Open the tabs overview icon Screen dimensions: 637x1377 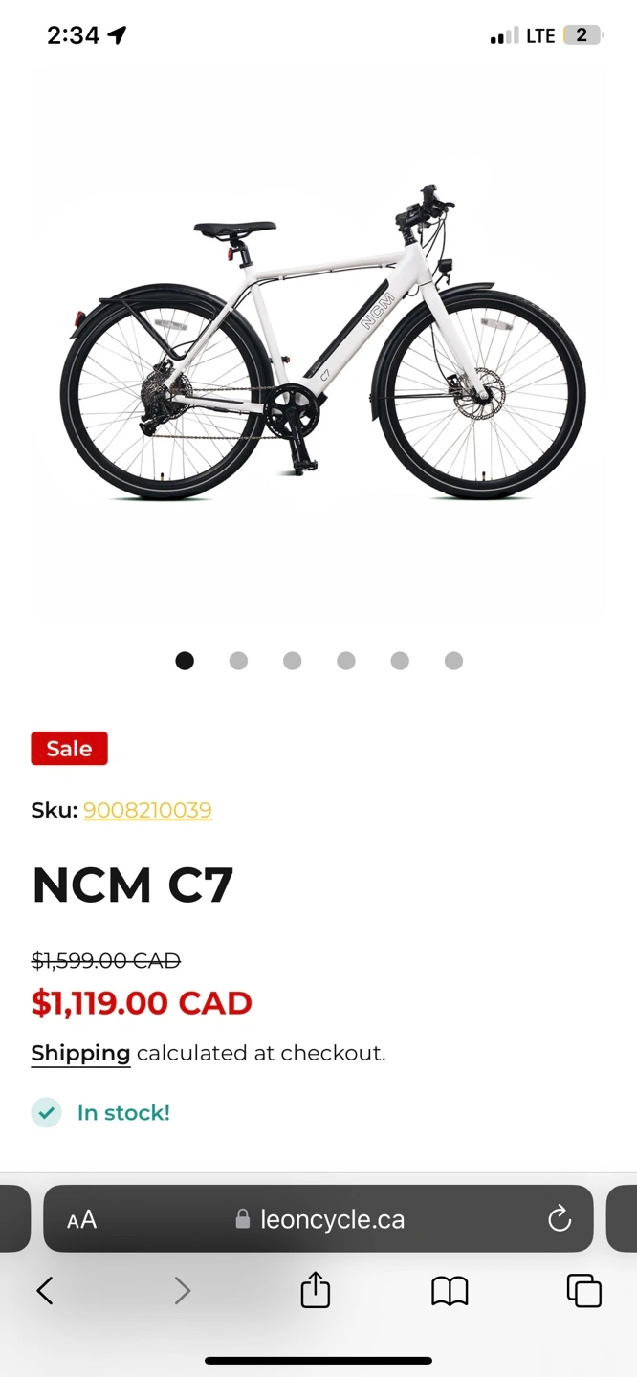(x=584, y=1291)
